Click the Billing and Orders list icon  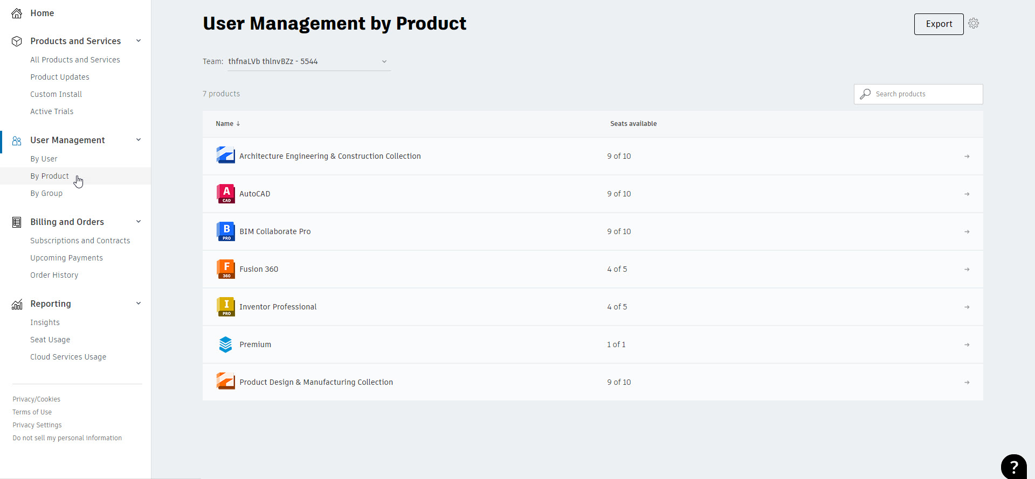point(17,222)
